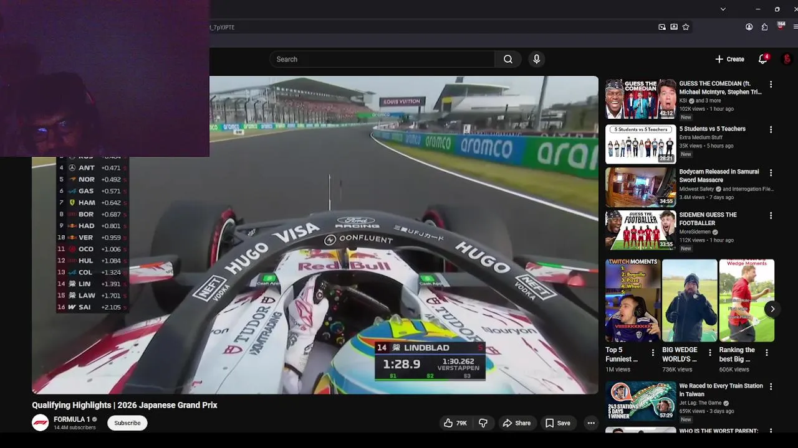Viewport: 798px width, 448px height.
Task: Open options menu for We Raced to Every Train Station
Action: (x=771, y=386)
